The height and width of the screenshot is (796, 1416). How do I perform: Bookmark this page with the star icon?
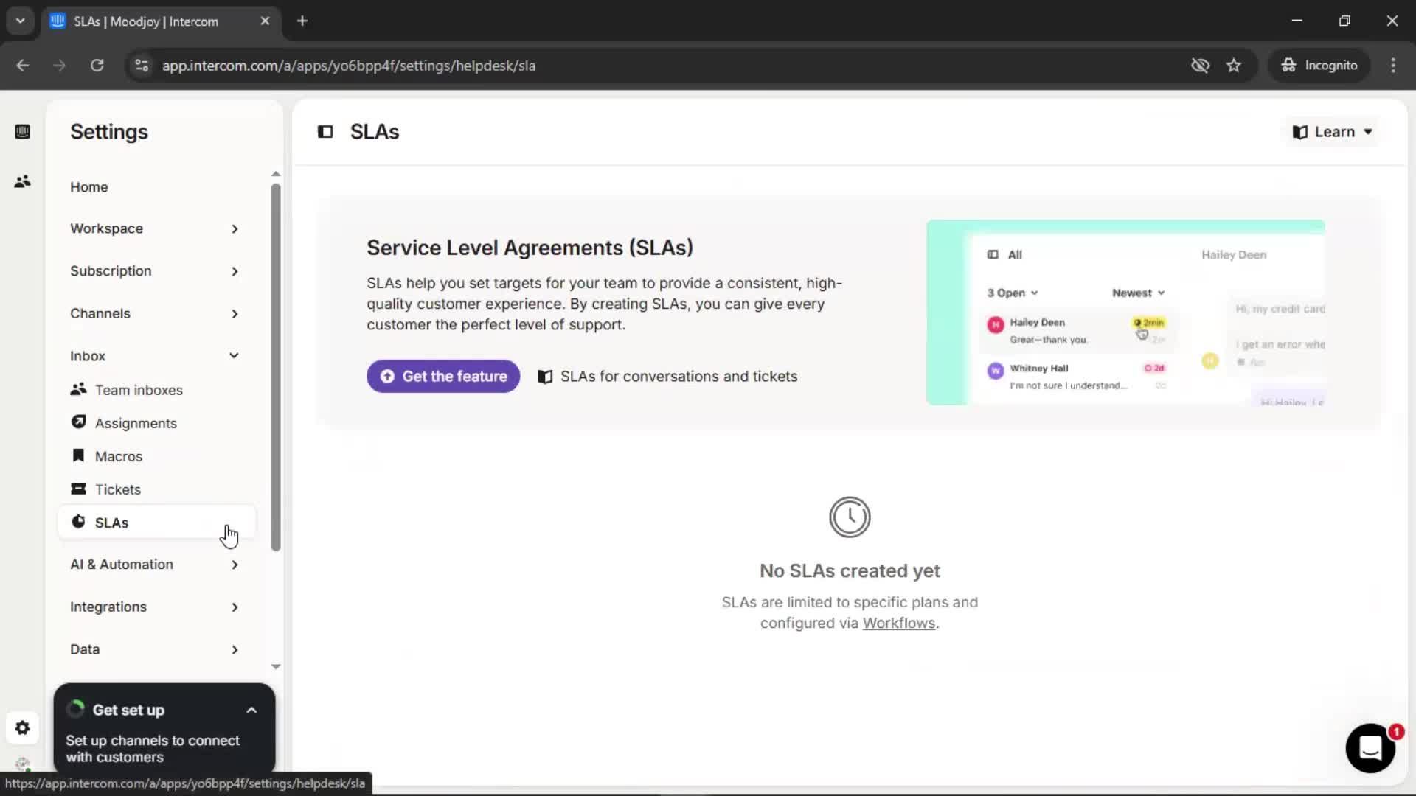coord(1234,66)
